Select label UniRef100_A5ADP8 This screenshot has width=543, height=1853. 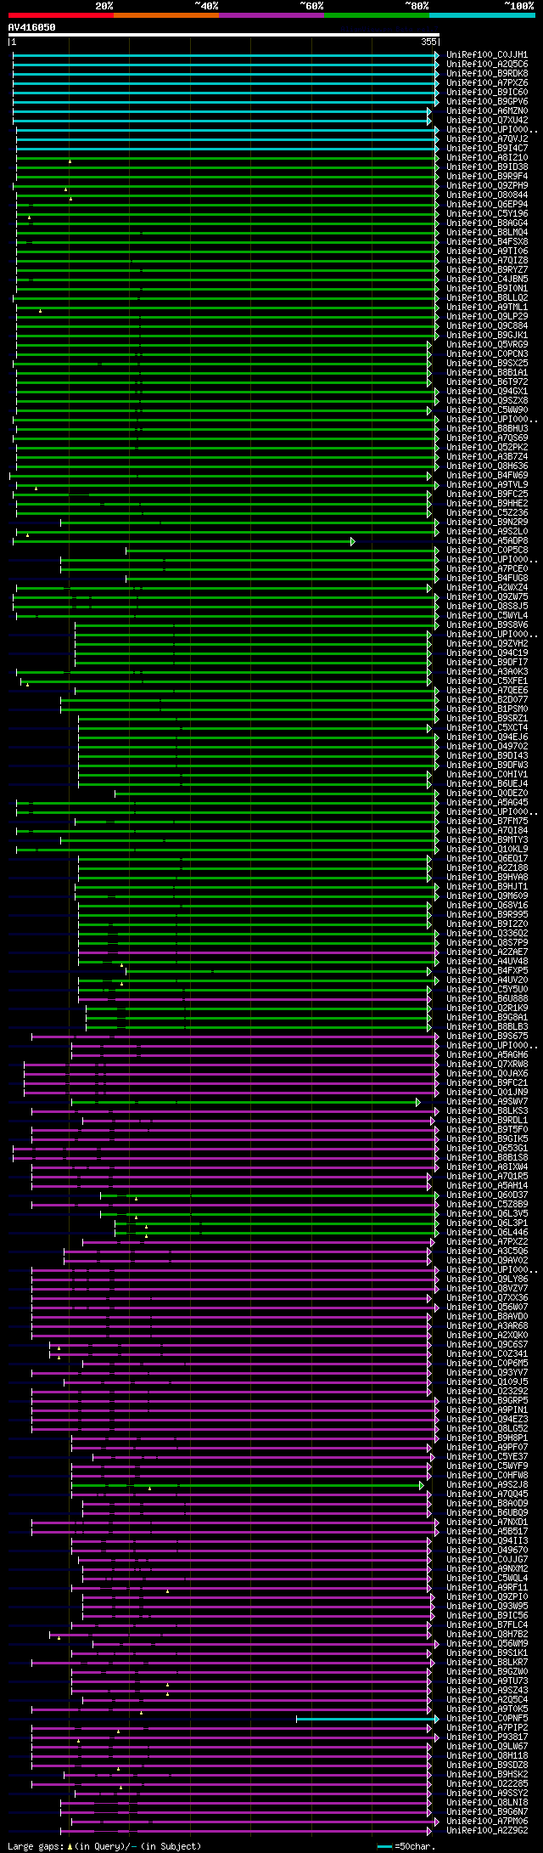click(487, 540)
